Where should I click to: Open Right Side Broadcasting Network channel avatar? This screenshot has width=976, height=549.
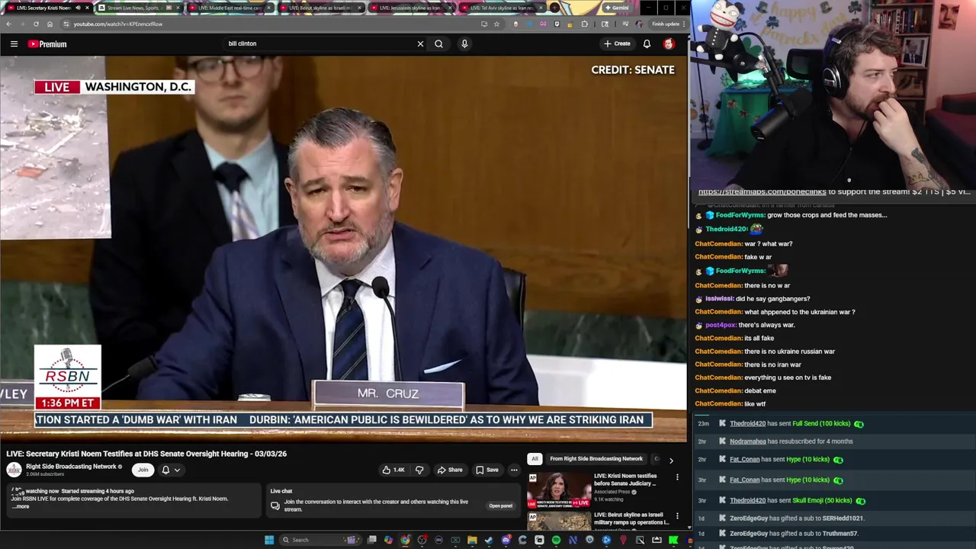click(14, 470)
